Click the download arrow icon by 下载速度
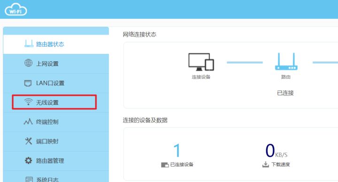This screenshot has height=182, width=338. pyautogui.click(x=266, y=164)
